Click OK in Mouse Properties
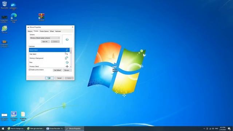This screenshot has height=131, width=233. click(50, 78)
